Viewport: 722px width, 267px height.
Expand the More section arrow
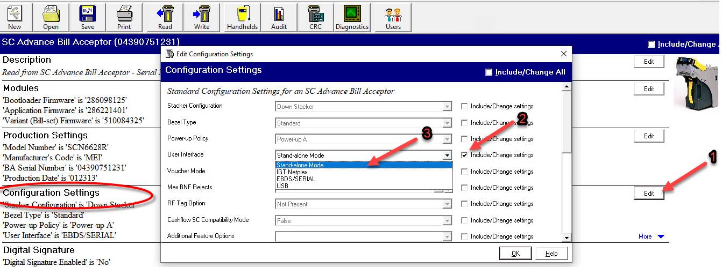coord(661,236)
